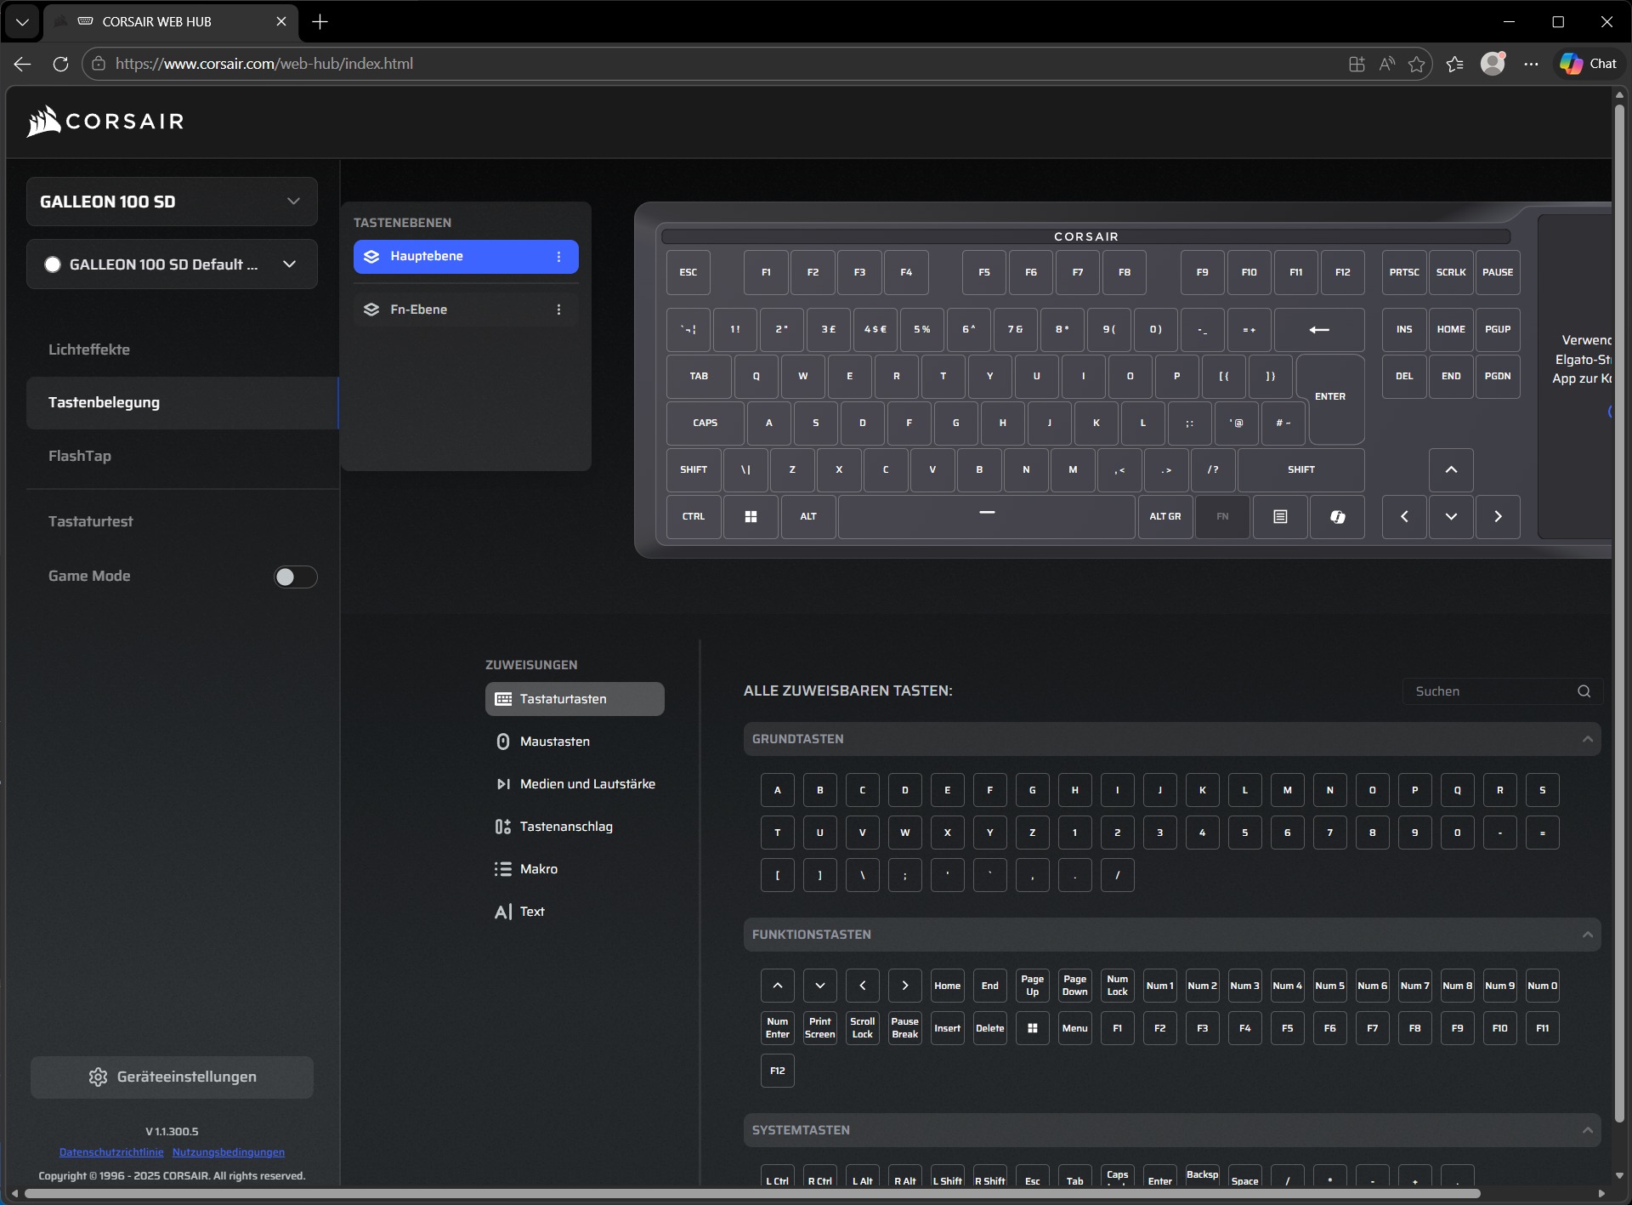The height and width of the screenshot is (1205, 1632).
Task: Collapse the FUNKTIONSTASTEN section
Action: click(x=1587, y=935)
